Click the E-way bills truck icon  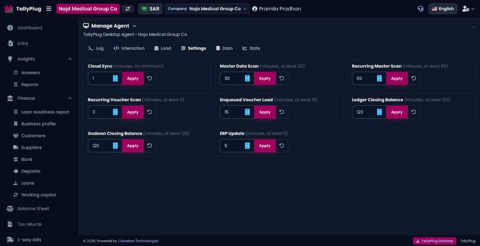click(x=10, y=240)
